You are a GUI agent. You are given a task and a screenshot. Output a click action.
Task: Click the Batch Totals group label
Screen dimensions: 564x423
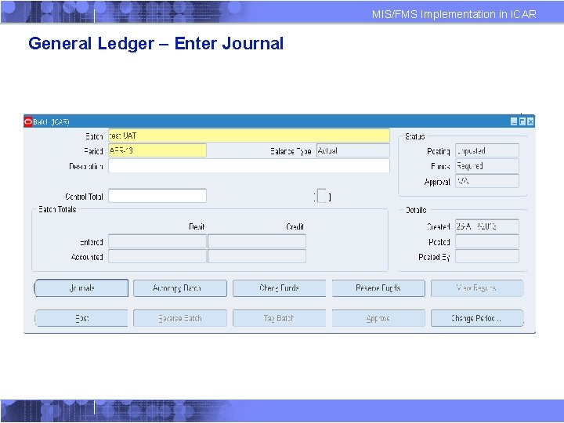coord(57,209)
